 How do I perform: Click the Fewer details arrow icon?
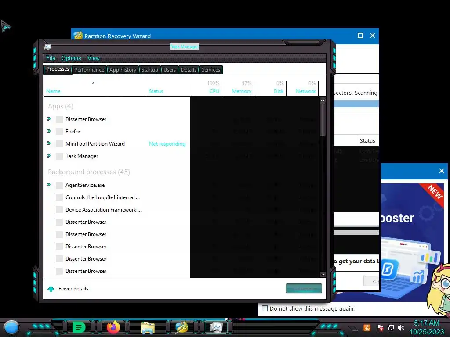(51, 289)
